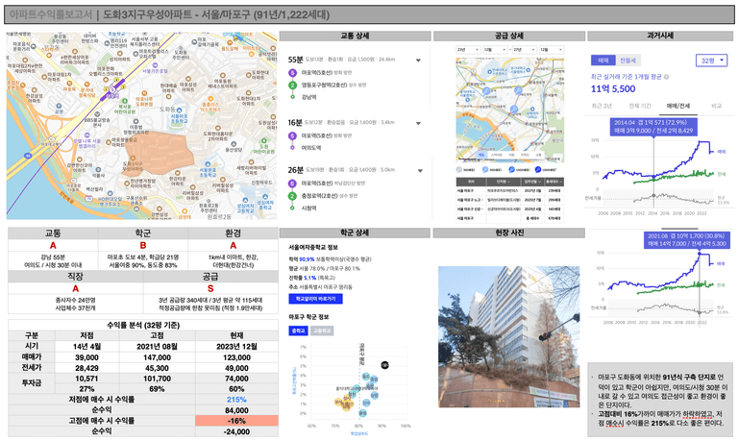The width and height of the screenshot is (739, 441).
Task: Click the 2021년 08월 period cell
Action: [157, 346]
